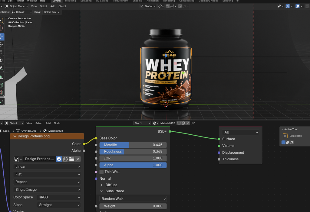Select the Scale tool in viewport toolbar

click(2, 52)
